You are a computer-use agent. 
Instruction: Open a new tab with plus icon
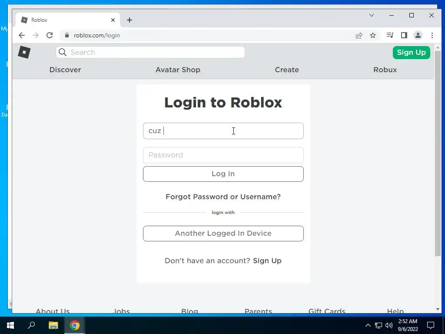click(x=130, y=20)
